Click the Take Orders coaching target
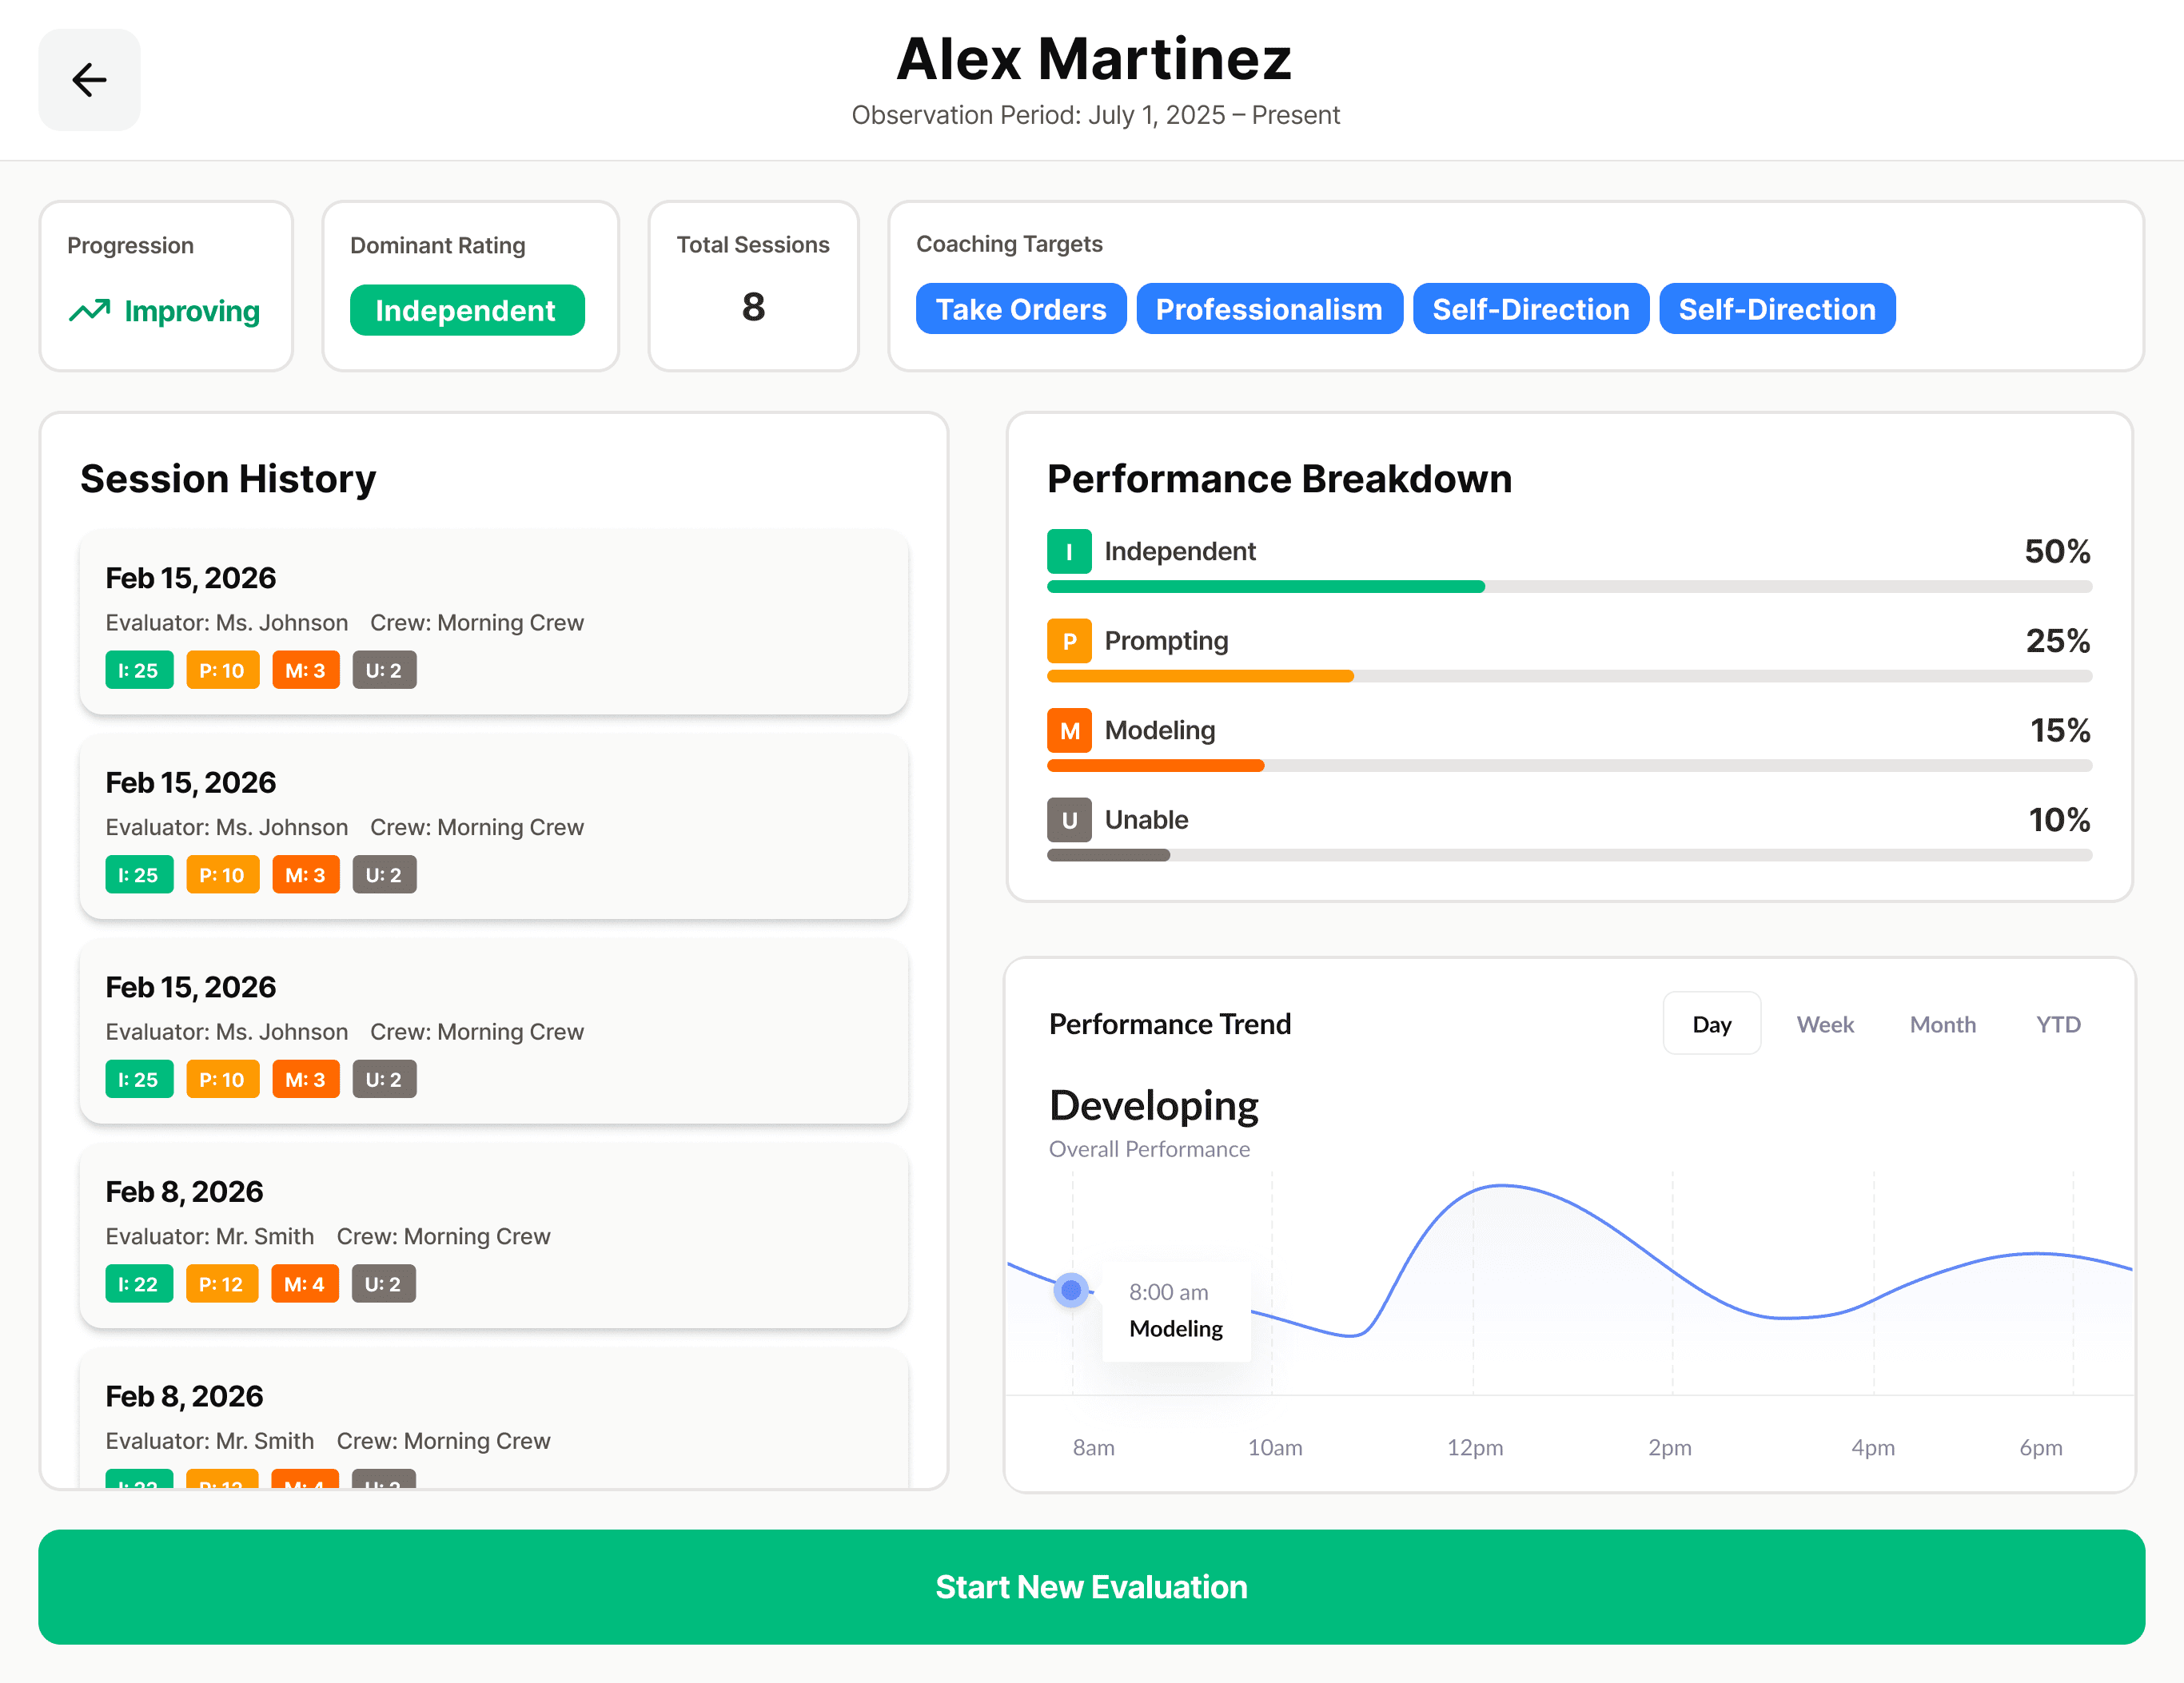The height and width of the screenshot is (1683, 2184). pos(1020,310)
